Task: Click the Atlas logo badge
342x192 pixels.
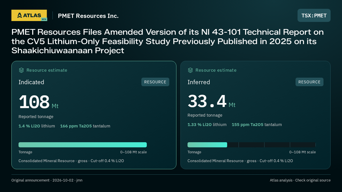Action: [29, 15]
